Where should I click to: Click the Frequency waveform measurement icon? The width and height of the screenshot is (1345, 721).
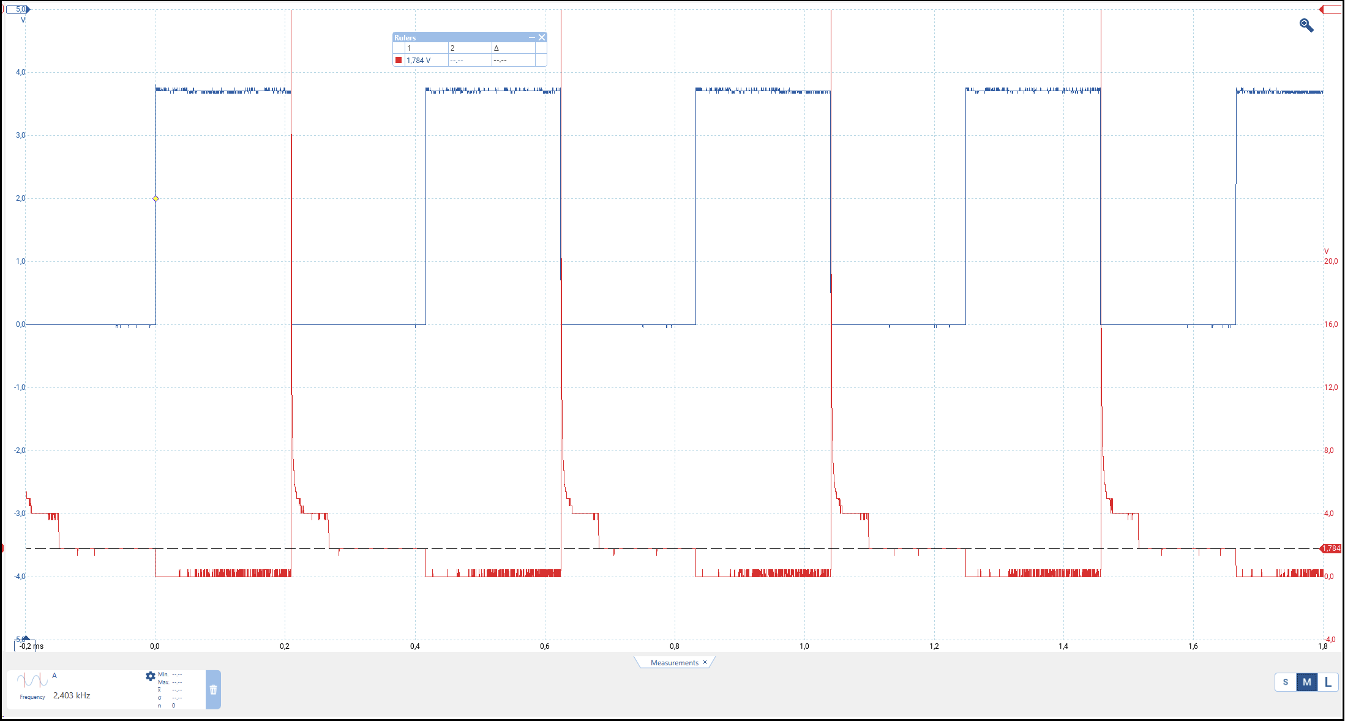[32, 681]
